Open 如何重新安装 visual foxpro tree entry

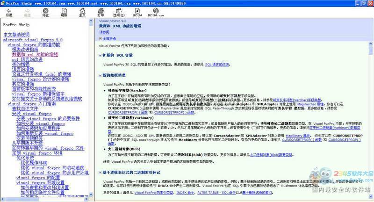coord(45,133)
